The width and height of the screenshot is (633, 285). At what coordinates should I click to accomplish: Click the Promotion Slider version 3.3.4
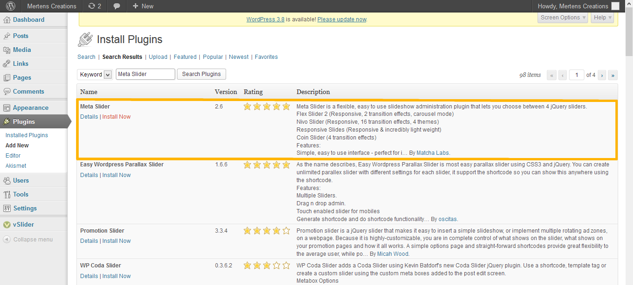point(222,231)
